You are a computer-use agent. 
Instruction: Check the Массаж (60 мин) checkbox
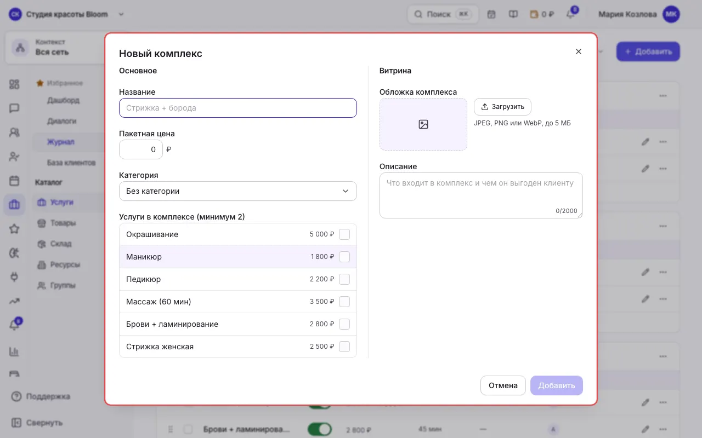pyautogui.click(x=344, y=302)
